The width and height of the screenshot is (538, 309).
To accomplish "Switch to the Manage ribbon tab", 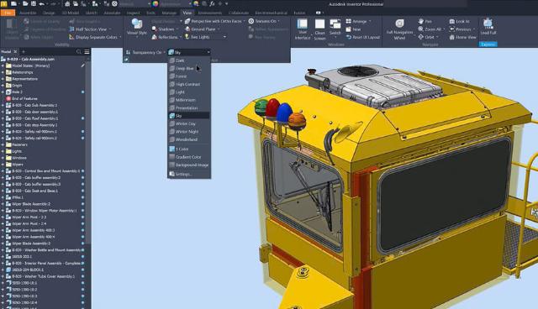I will coord(169,13).
